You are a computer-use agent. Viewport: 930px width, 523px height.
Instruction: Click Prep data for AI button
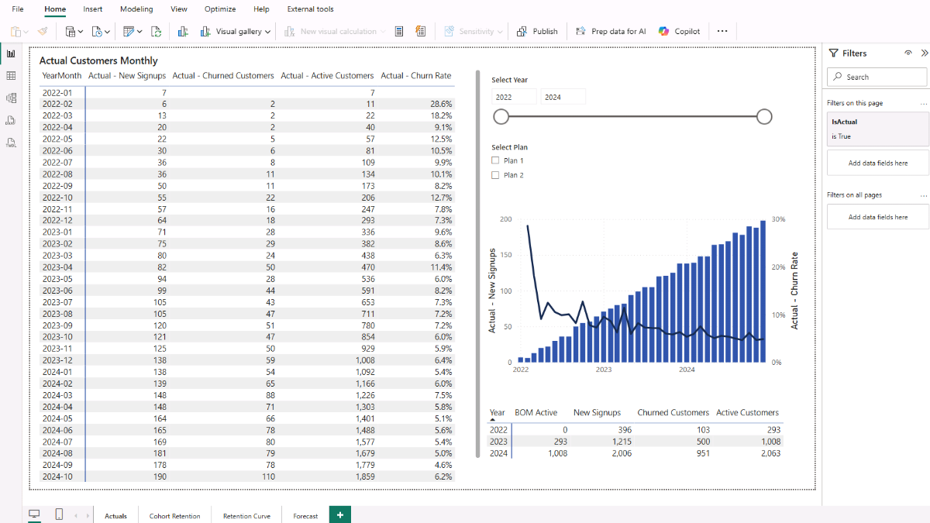[x=611, y=32]
